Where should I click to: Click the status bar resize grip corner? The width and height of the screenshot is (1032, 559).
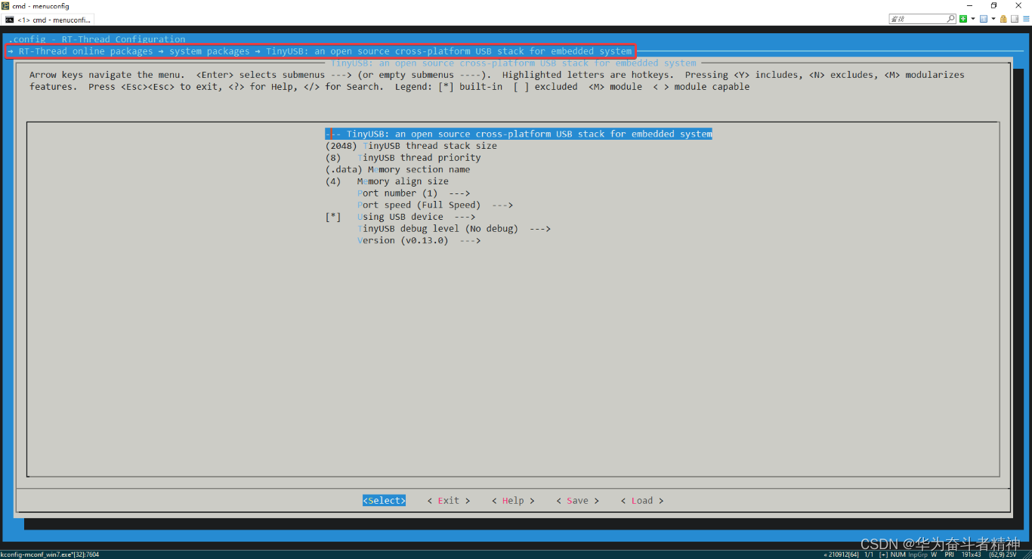[x=1026, y=554]
